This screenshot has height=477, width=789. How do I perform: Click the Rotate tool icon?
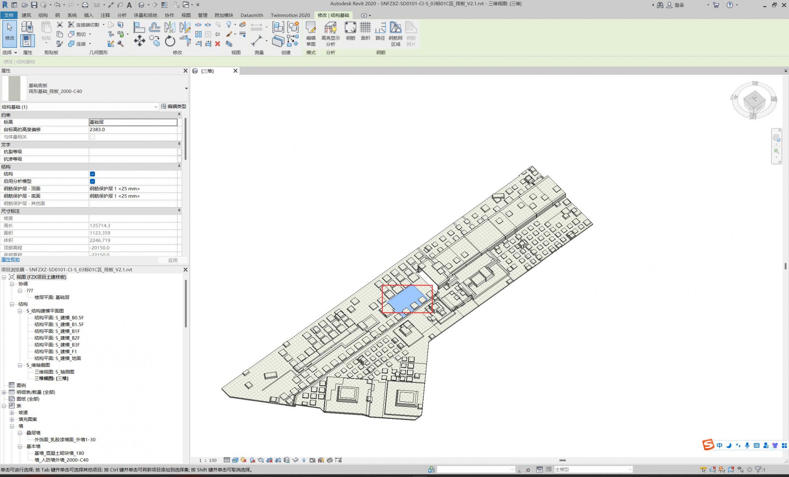[x=170, y=41]
